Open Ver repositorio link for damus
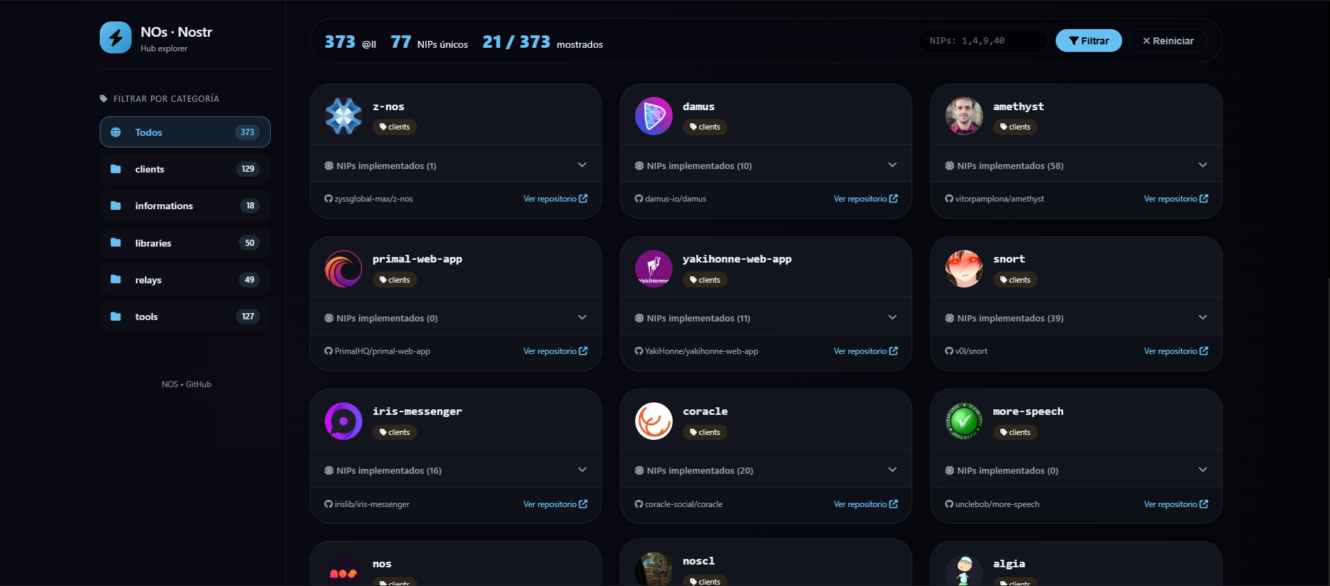Viewport: 1330px width, 586px height. (866, 199)
